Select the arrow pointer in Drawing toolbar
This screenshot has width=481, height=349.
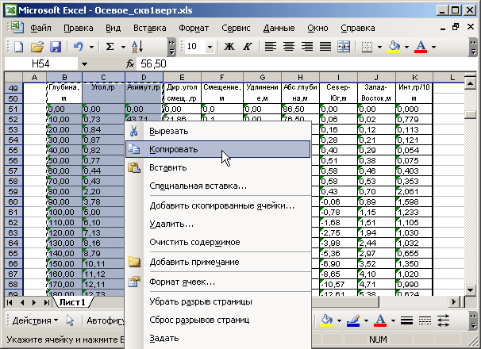(70, 320)
